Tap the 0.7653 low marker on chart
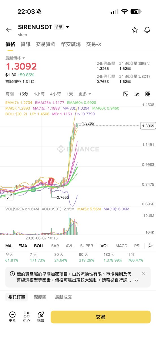The width and height of the screenshot is (156, 339). 63,197
